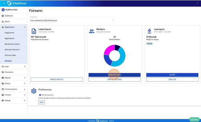This screenshot has height=122, width=201.
Task: Expand the Connect menu chevron
Action: coord(25,95)
